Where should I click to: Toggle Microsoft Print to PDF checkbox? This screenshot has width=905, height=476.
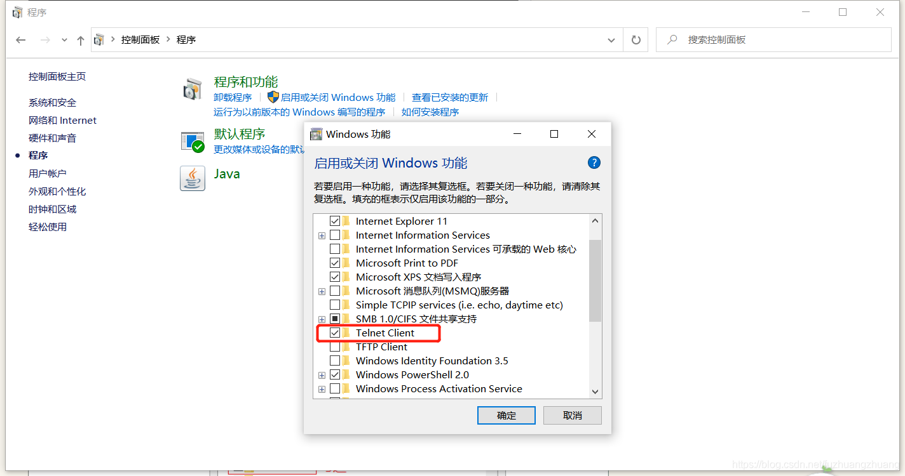[335, 263]
